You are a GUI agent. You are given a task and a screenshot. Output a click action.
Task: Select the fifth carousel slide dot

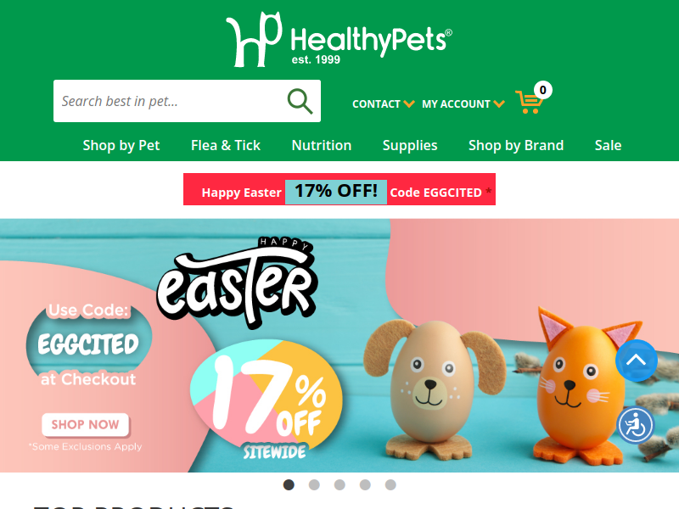pyautogui.click(x=390, y=484)
